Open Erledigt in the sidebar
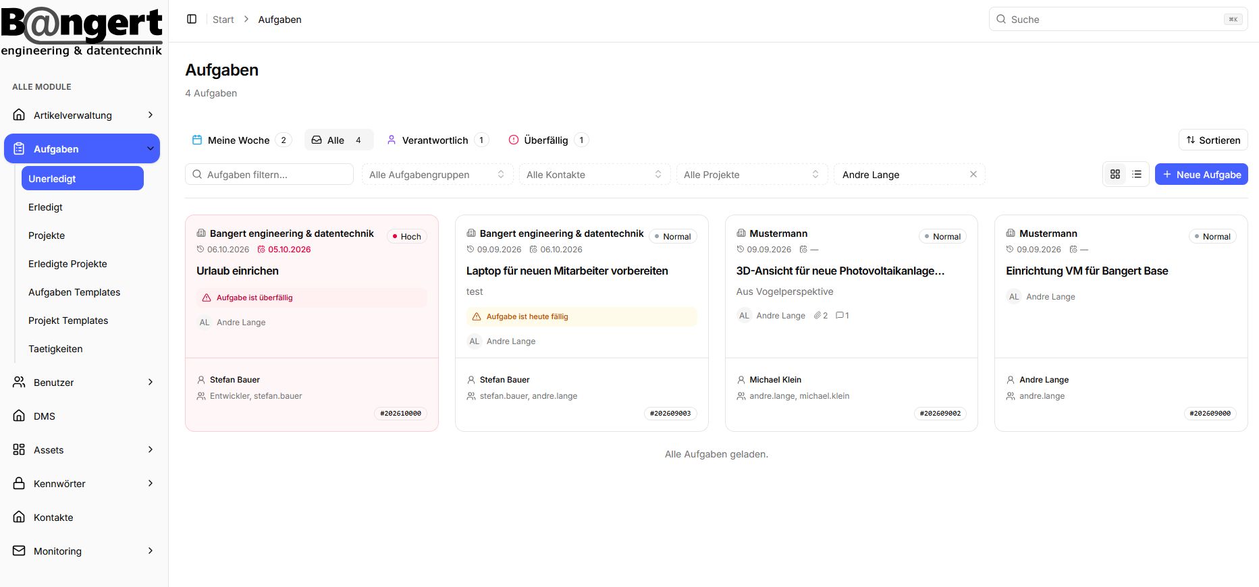Viewport: 1259px width, 587px height. (x=45, y=207)
